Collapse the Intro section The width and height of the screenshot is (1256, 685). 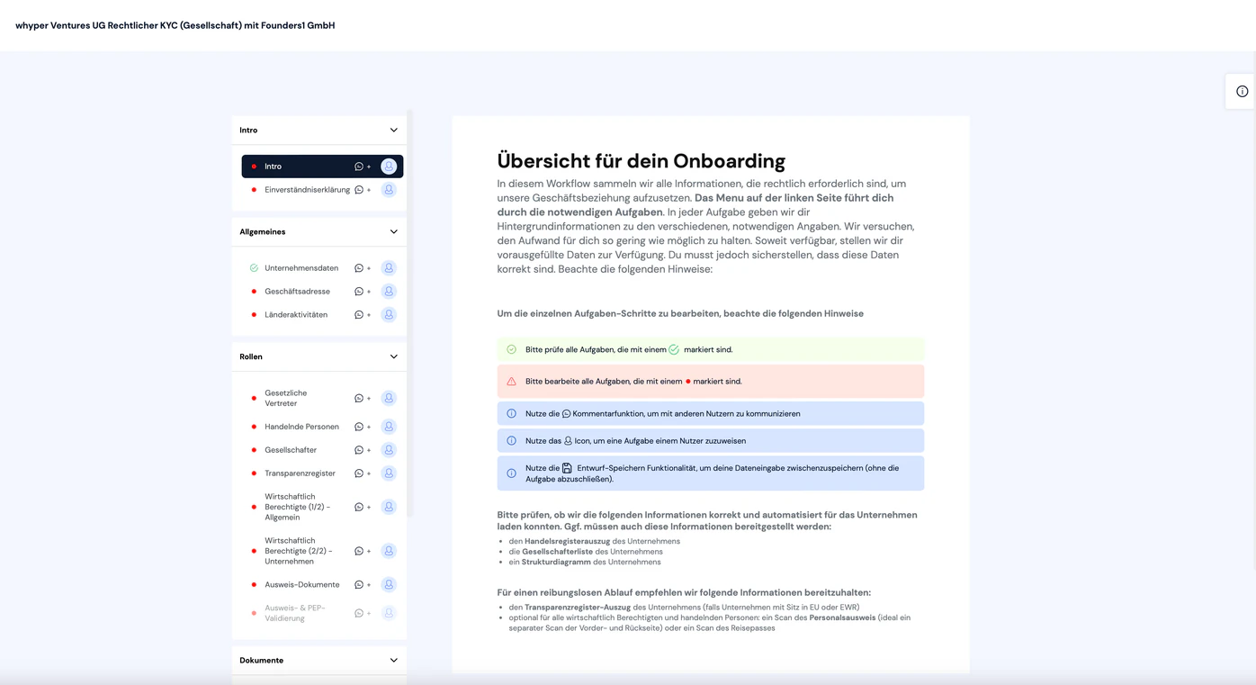coord(393,131)
